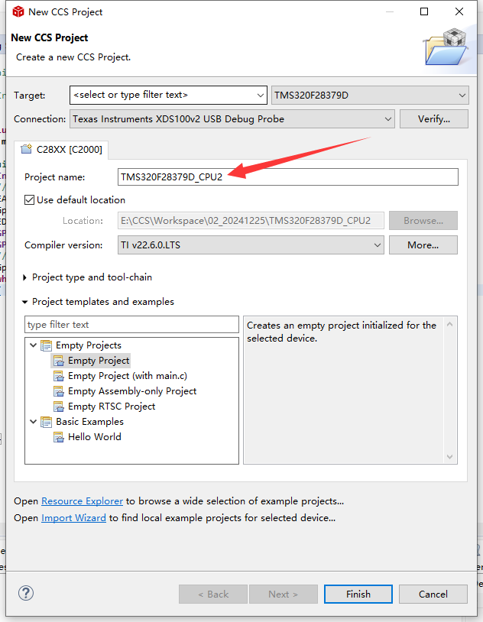This screenshot has height=622, width=483.
Task: Open the Import Wizard link
Action: pos(74,517)
